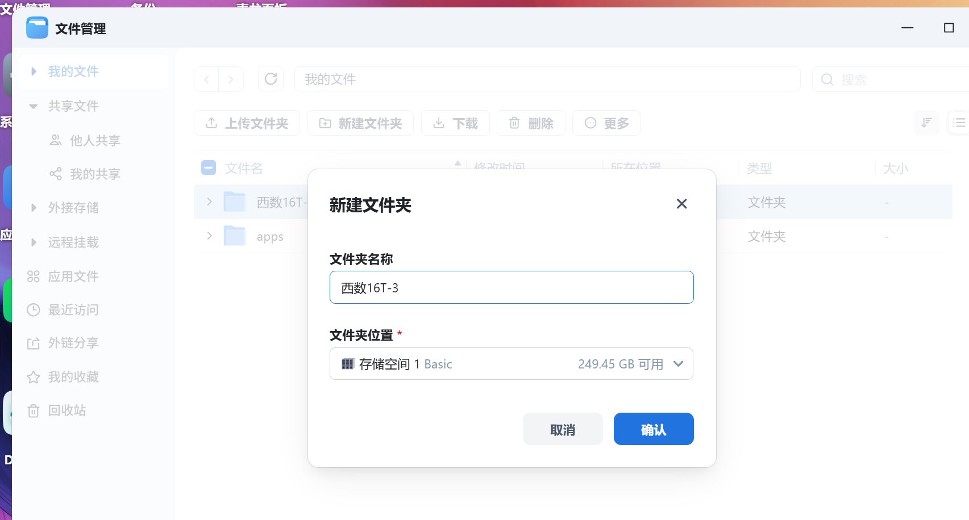Click the File Manager app logo icon
The width and height of the screenshot is (969, 520).
coord(38,28)
